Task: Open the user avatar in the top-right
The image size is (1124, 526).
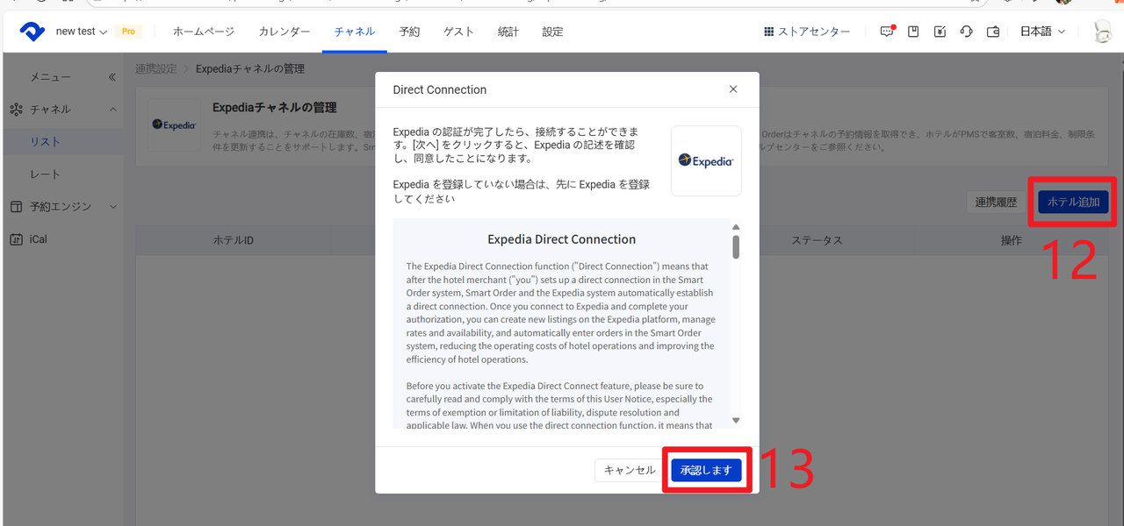Action: pos(1102,32)
